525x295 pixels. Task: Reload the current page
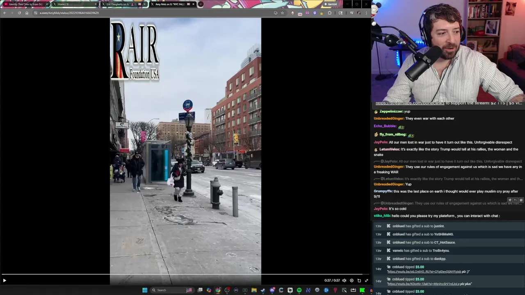point(19,13)
